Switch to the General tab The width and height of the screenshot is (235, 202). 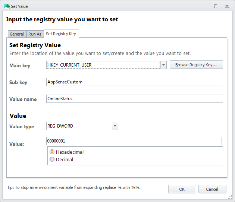click(x=17, y=34)
